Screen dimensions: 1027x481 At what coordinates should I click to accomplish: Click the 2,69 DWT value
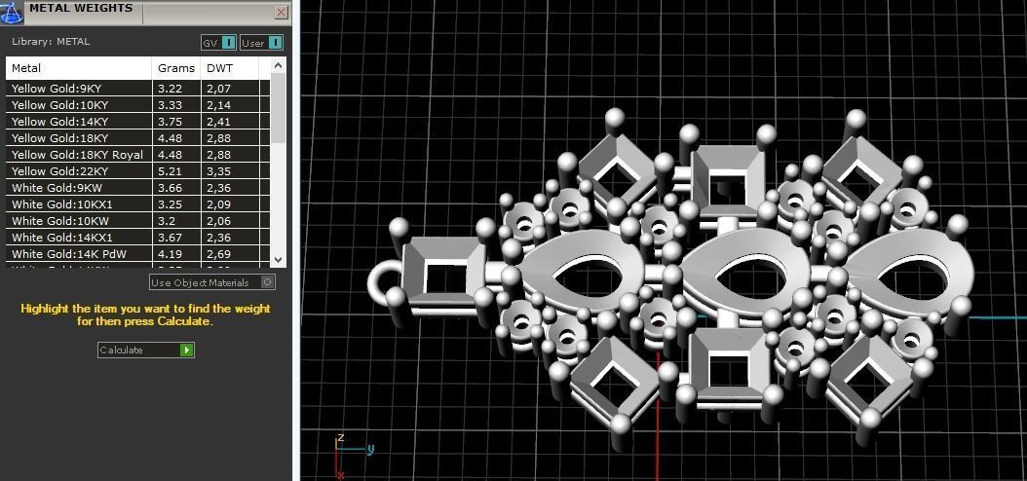point(218,254)
